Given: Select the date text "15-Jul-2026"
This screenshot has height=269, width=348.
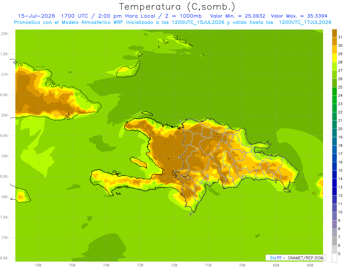Looking at the screenshot, I should point(37,16).
